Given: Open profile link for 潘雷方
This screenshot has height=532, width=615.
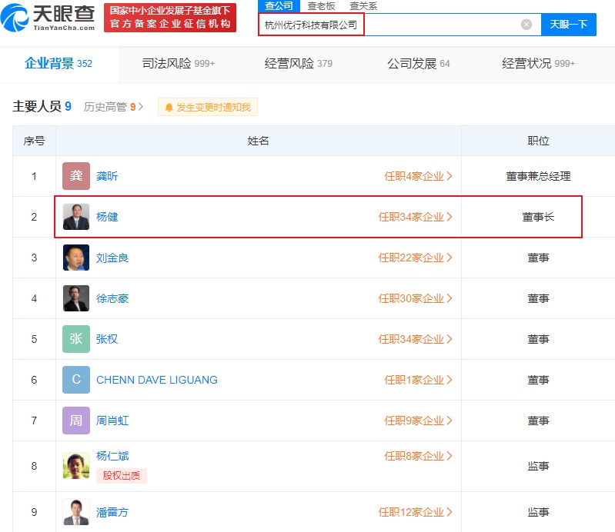Looking at the screenshot, I should 112,513.
